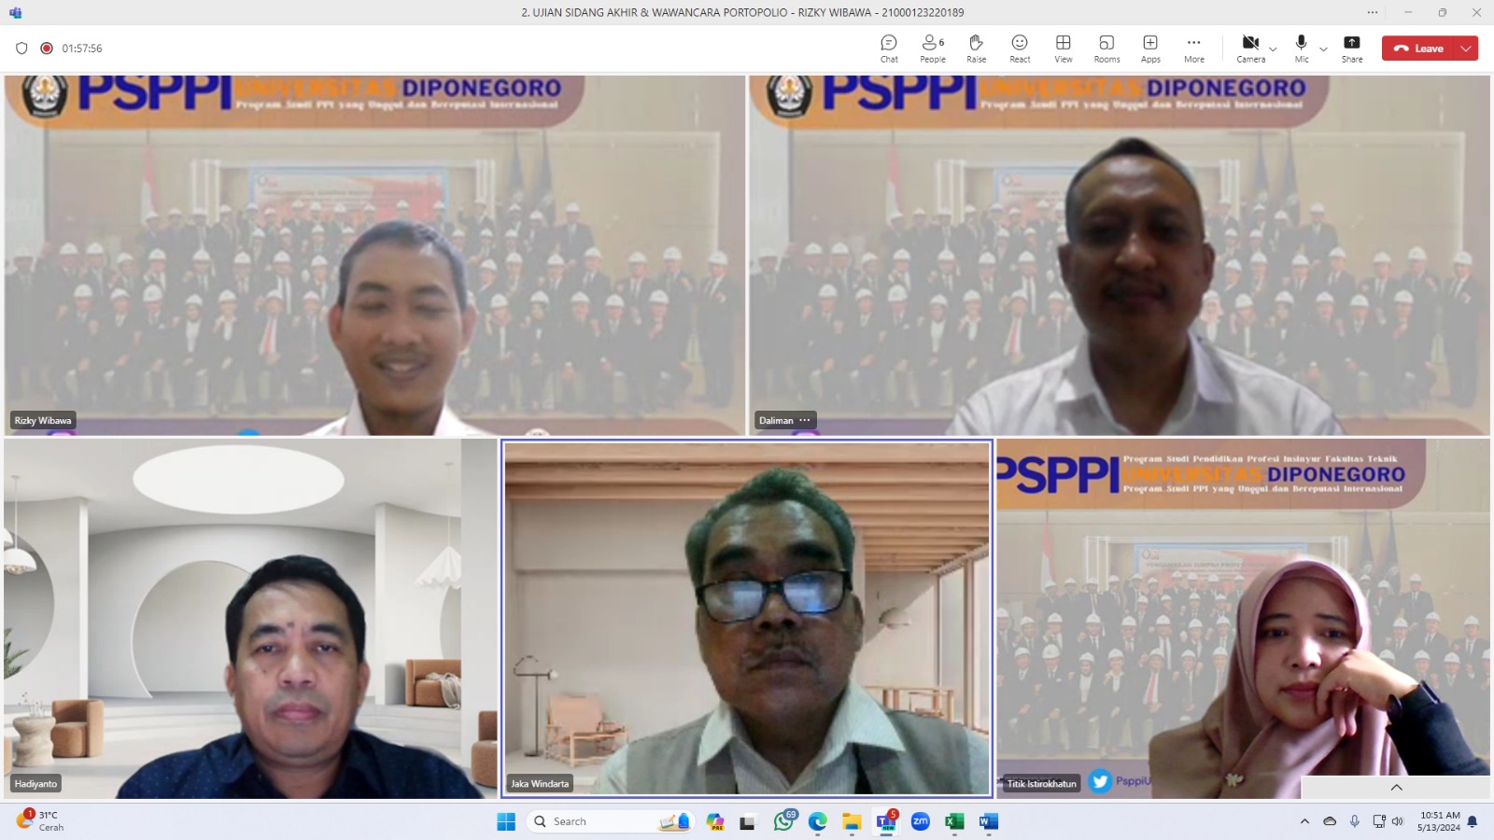1494x840 pixels.
Task: Raise your hand in meeting
Action: 976,49
